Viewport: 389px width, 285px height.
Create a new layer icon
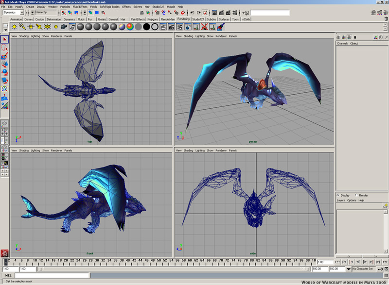pyautogui.click(x=385, y=205)
